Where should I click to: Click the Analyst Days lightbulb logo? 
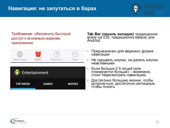point(136,8)
